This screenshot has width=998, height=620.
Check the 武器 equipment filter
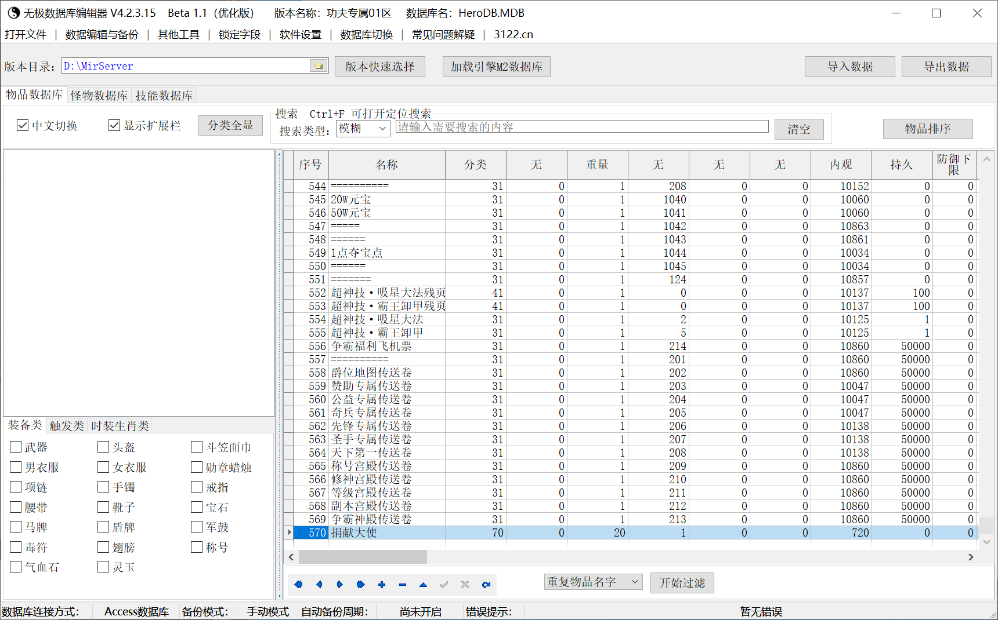click(x=16, y=447)
